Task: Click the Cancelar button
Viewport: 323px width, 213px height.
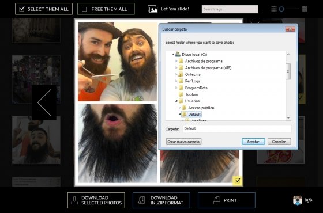Action: click(x=279, y=142)
